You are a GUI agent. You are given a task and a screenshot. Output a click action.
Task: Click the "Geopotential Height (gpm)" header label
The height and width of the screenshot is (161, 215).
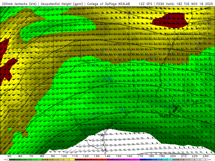pyautogui.click(x=62, y=4)
